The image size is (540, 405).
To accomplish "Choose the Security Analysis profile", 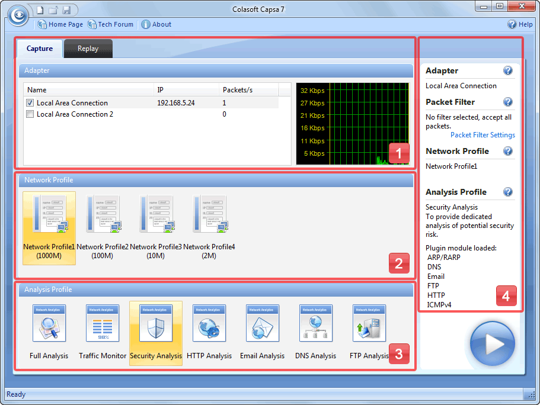I will 156,333.
